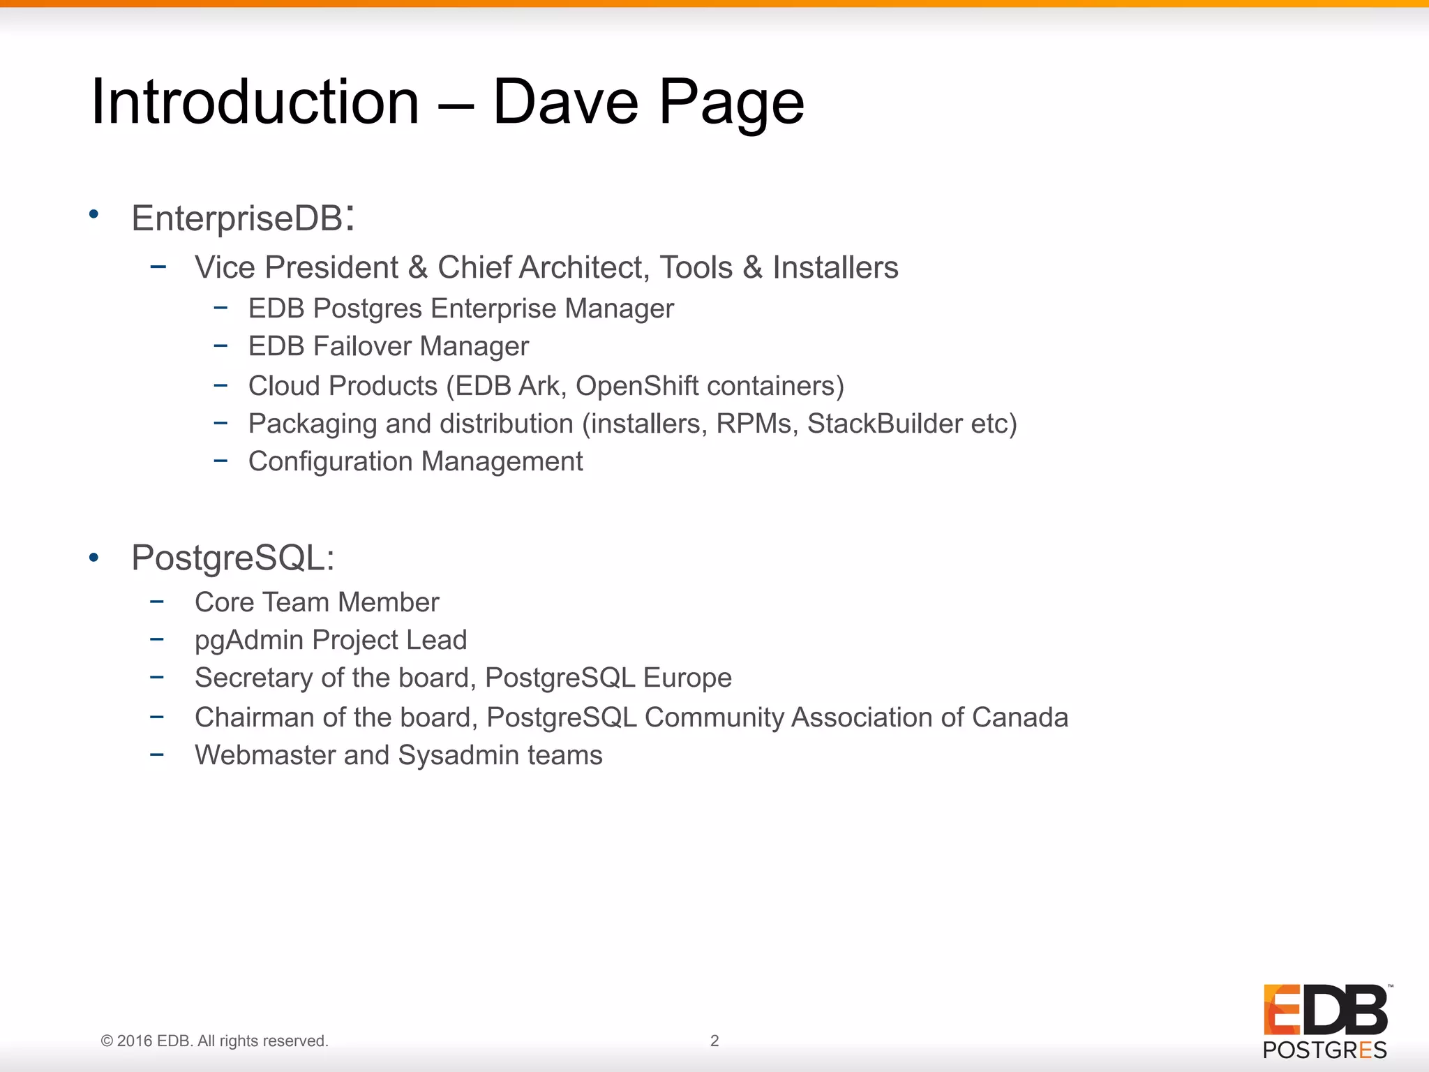Click the EDB Postgres logo

point(1327,1020)
